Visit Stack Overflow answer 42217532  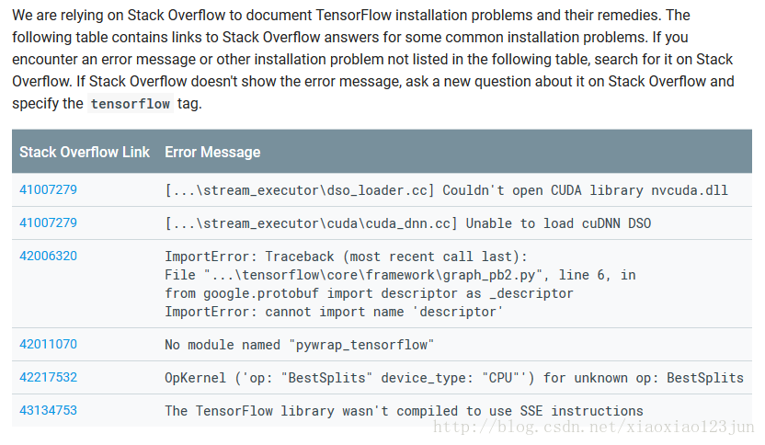pyautogui.click(x=49, y=378)
